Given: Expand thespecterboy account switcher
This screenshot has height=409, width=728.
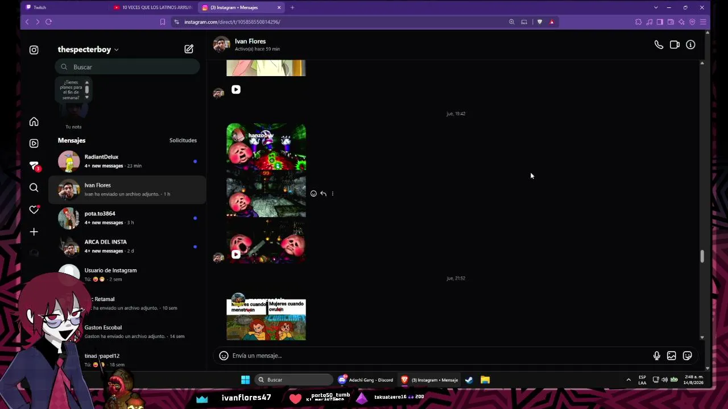Looking at the screenshot, I should pyautogui.click(x=88, y=49).
